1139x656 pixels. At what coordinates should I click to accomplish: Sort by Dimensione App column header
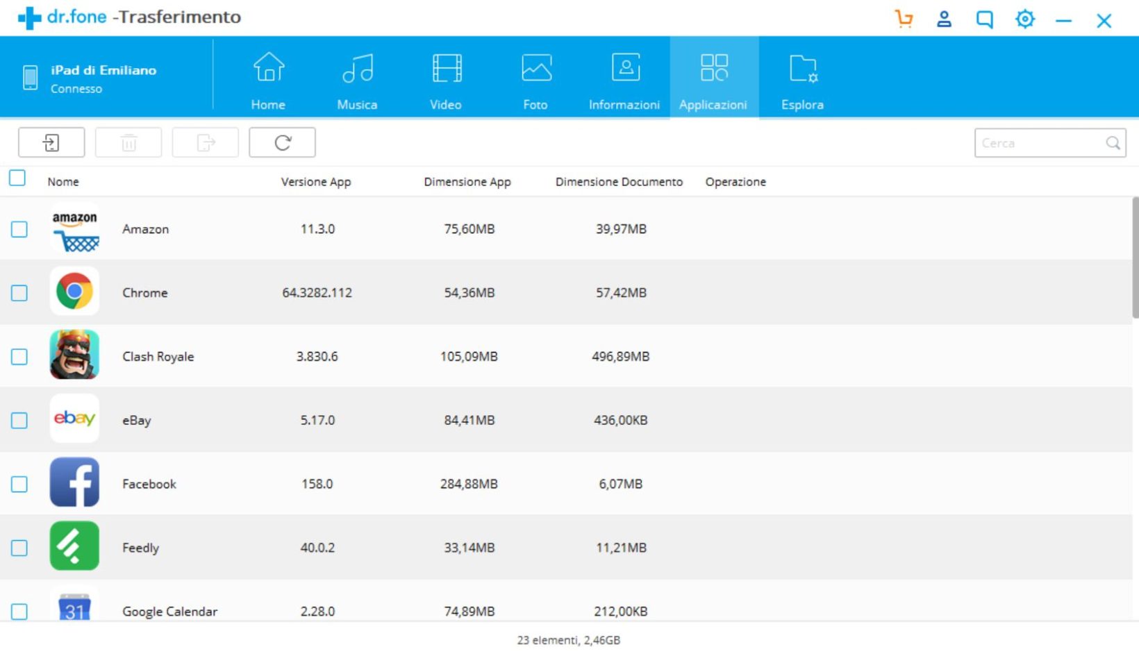tap(467, 182)
